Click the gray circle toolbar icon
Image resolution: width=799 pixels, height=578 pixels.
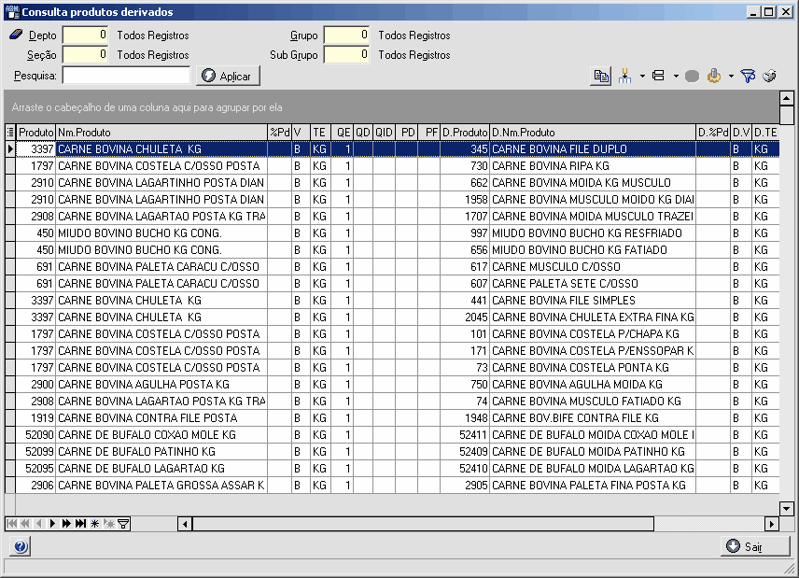click(x=692, y=77)
